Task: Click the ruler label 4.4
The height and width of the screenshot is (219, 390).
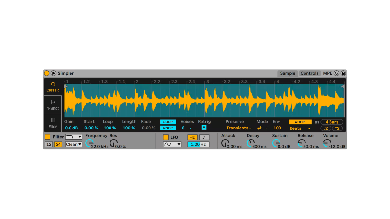Action: click(332, 82)
